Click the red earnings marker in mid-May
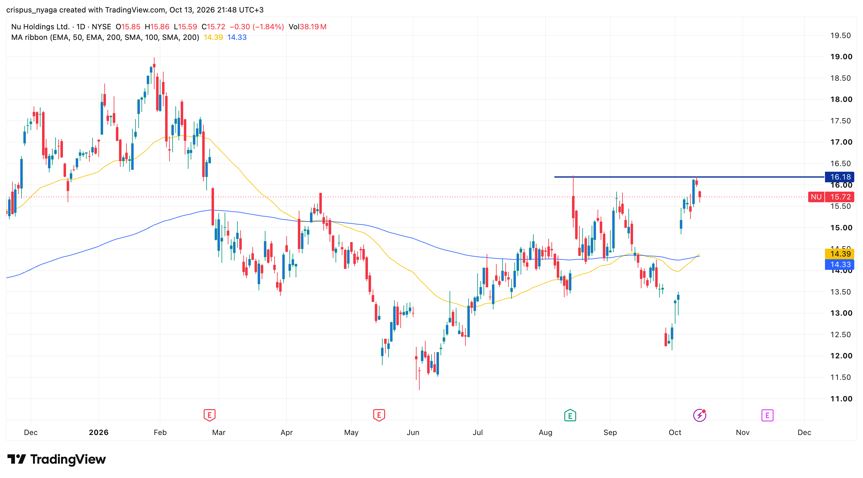 coord(379,415)
